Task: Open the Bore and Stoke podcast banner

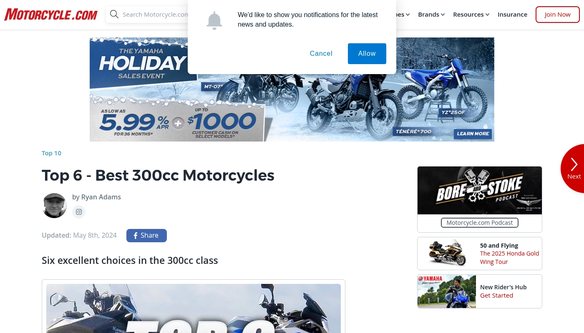Action: [480, 191]
